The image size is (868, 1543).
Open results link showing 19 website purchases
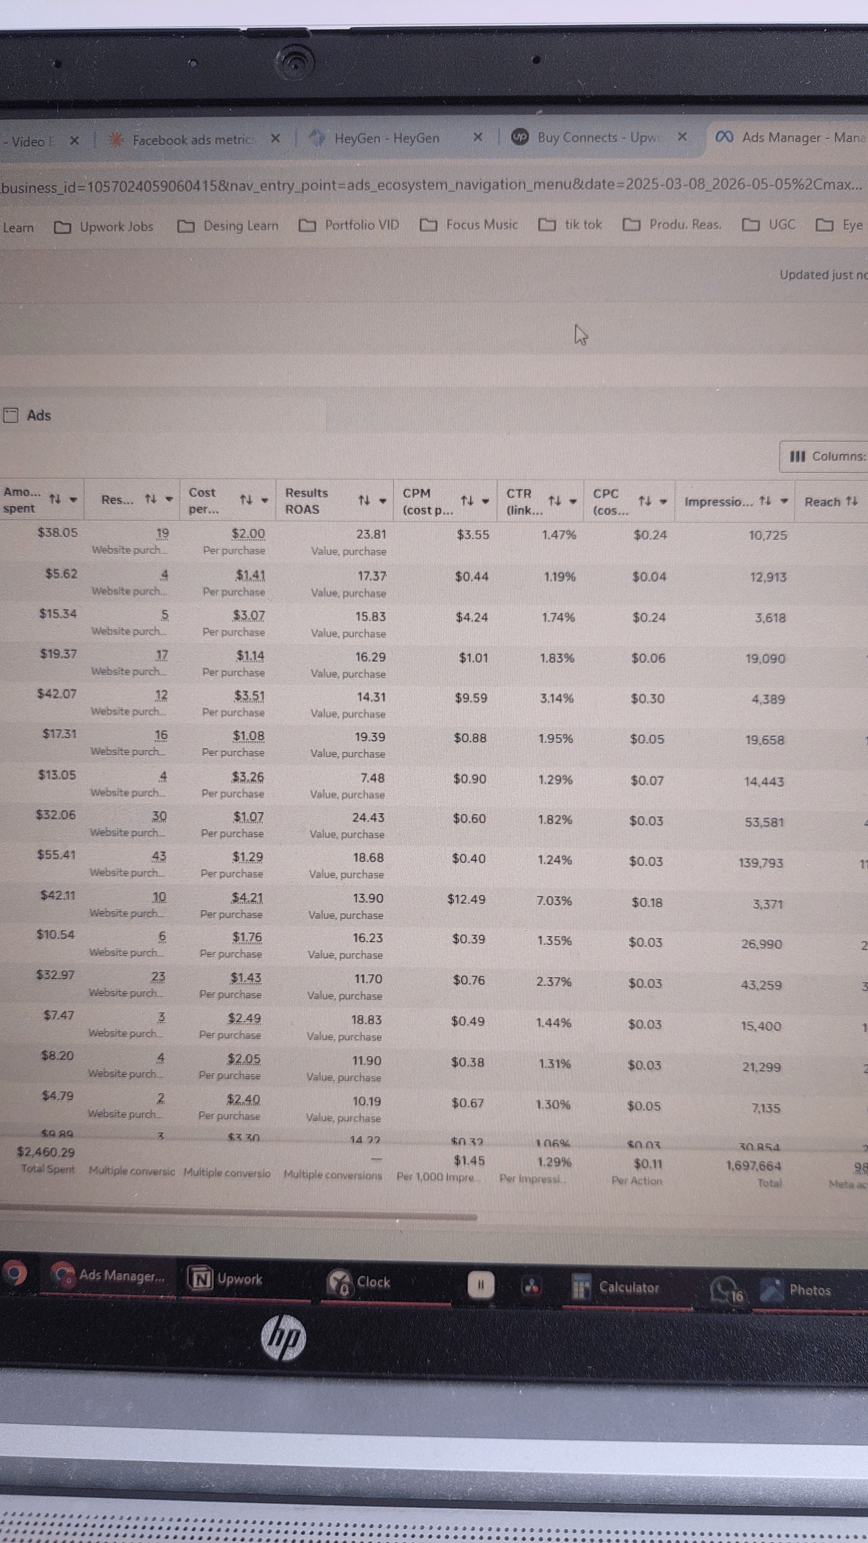tap(162, 533)
